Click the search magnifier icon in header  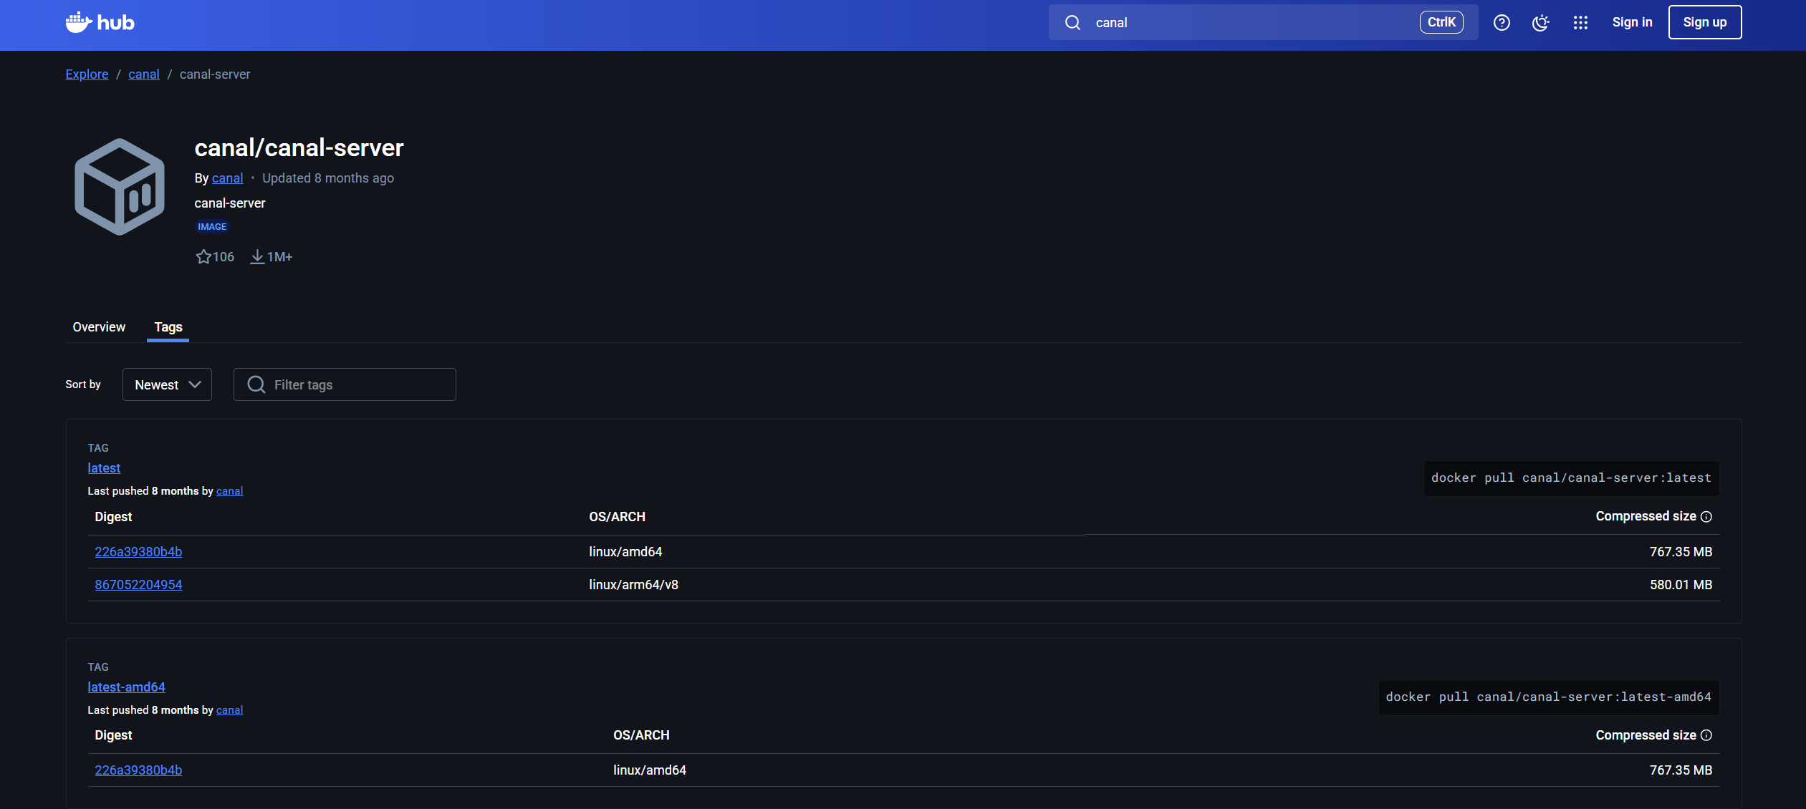[x=1072, y=22]
